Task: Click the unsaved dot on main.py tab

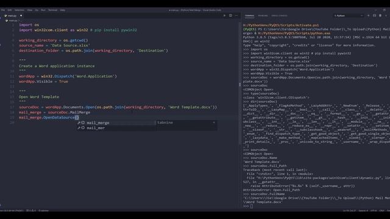Action: (21, 16)
